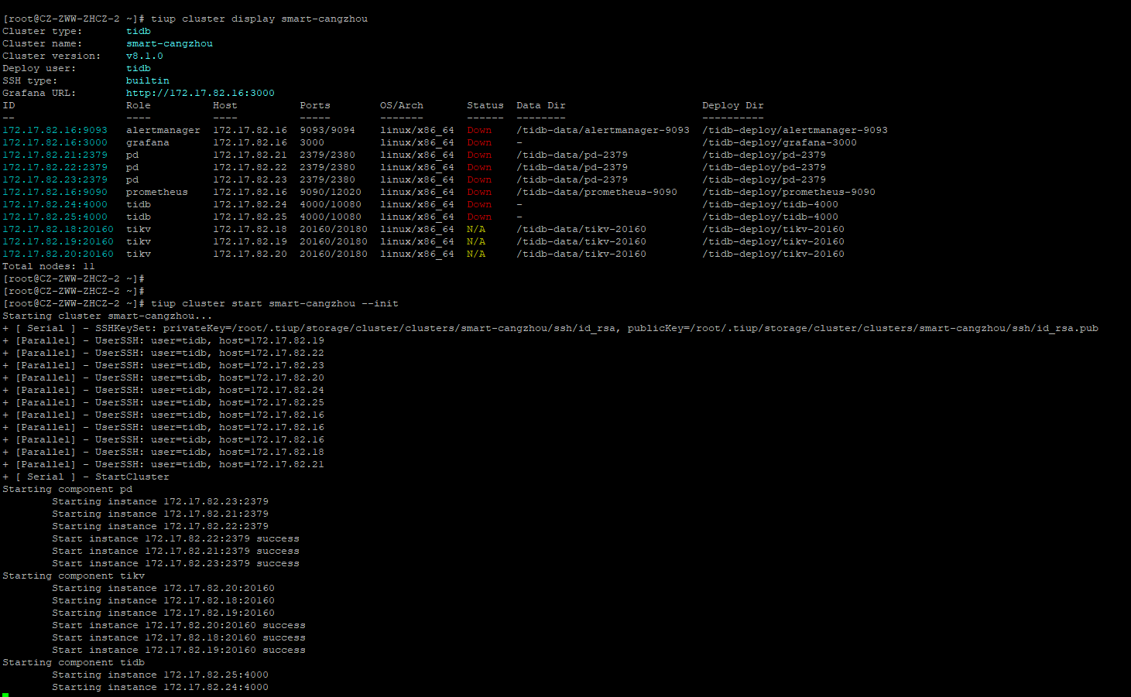Click the data dir /tidb-data/alertmanager-9093

click(x=603, y=130)
